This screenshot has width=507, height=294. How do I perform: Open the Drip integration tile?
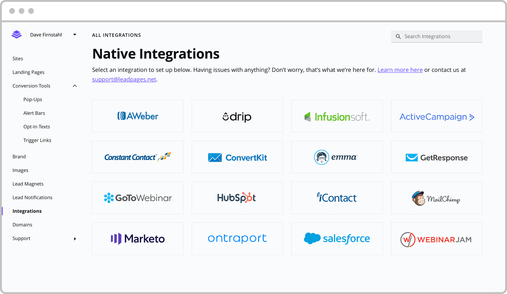pyautogui.click(x=237, y=116)
